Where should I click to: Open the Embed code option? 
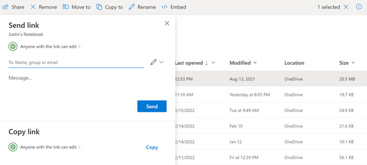pos(165,7)
